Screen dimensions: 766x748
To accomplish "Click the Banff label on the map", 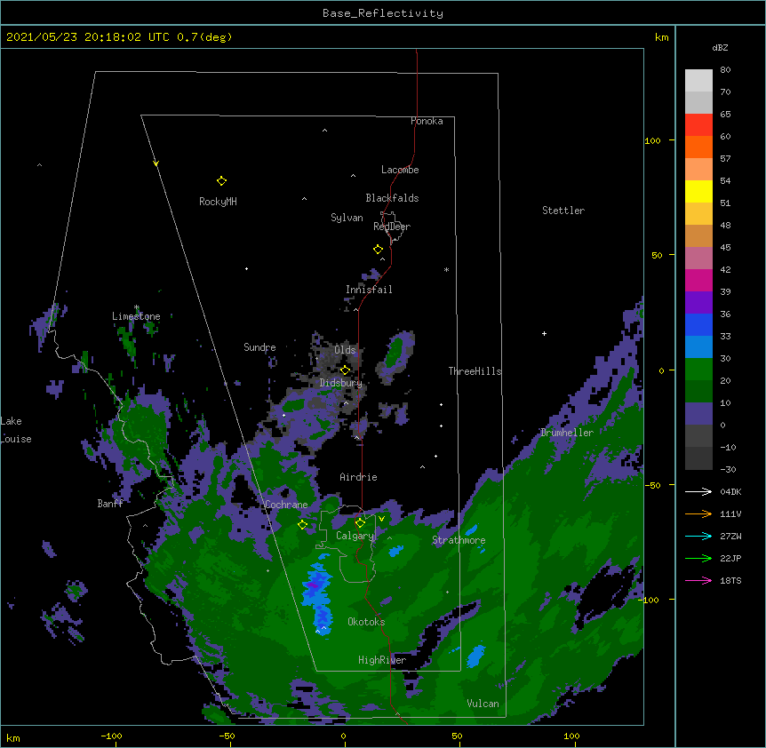I will tap(110, 504).
